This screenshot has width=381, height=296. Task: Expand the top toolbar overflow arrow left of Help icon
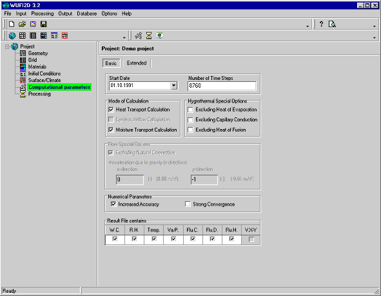[x=308, y=26]
